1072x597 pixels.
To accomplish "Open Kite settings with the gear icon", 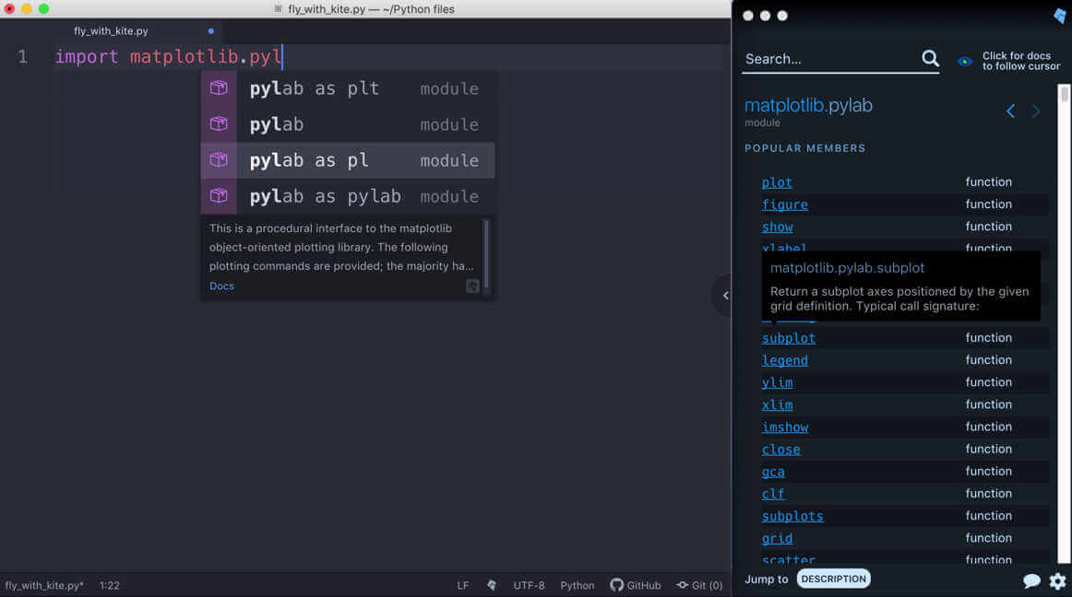I will pyautogui.click(x=1057, y=581).
